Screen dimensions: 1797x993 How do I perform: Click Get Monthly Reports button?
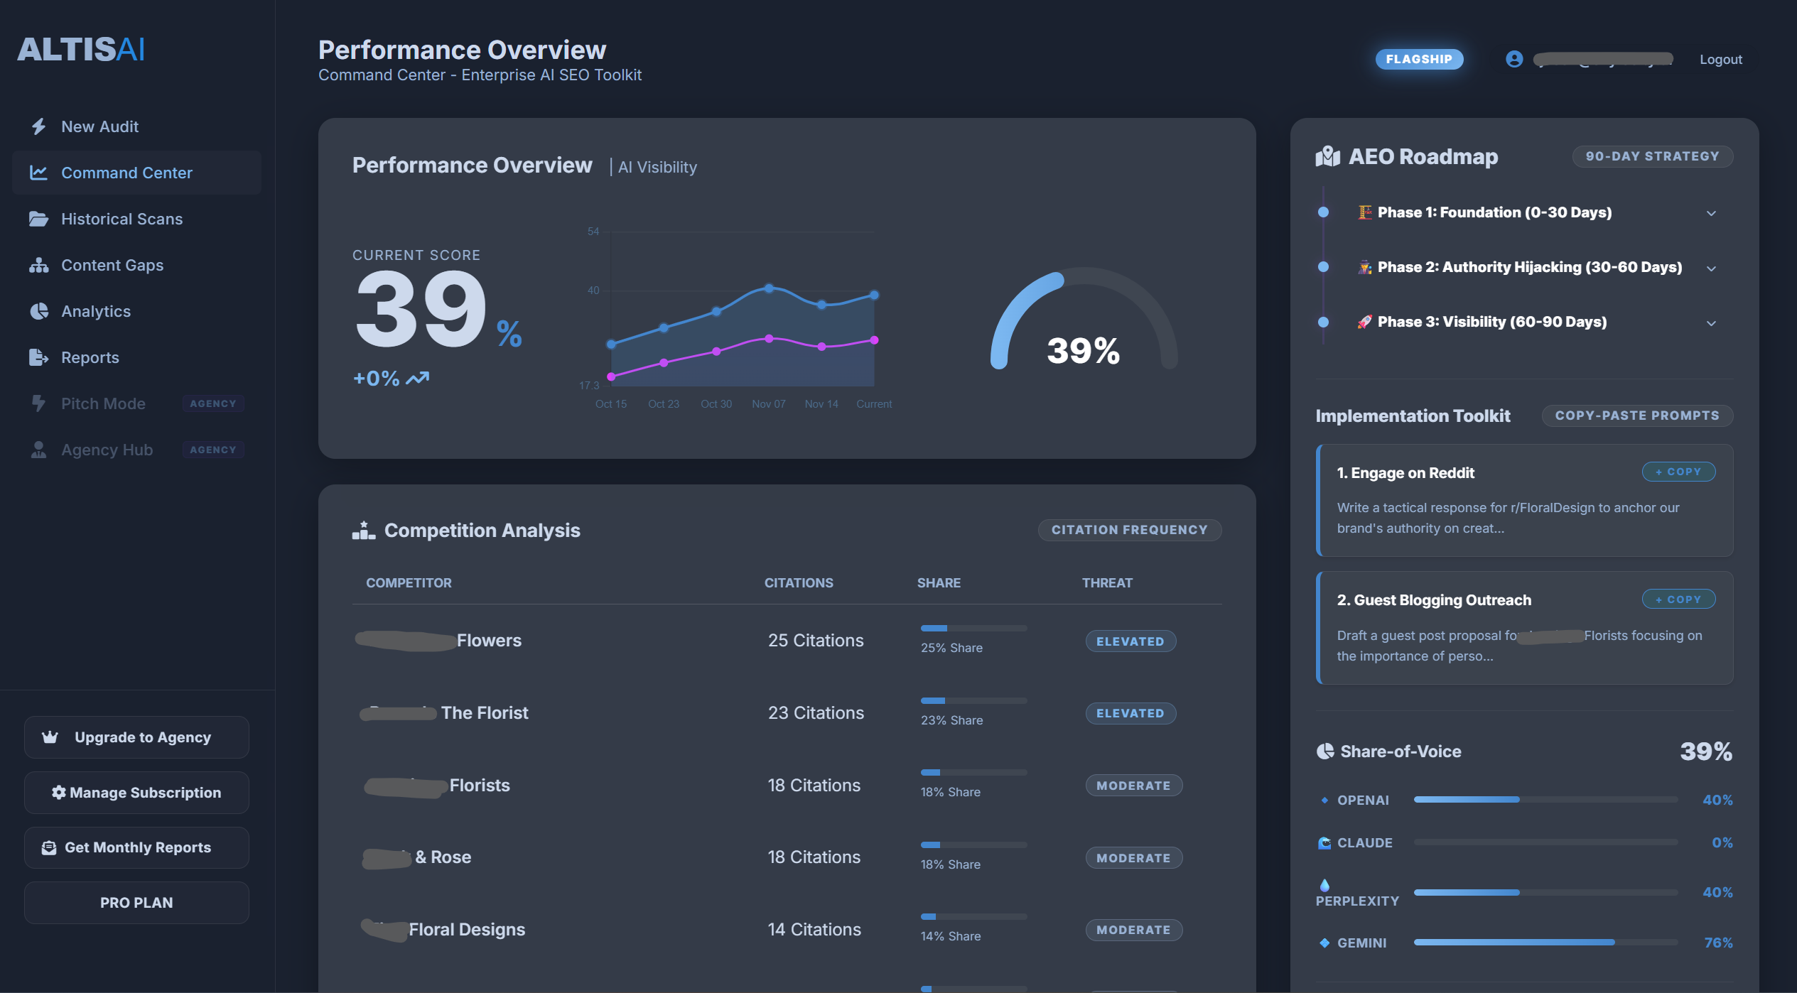[136, 847]
